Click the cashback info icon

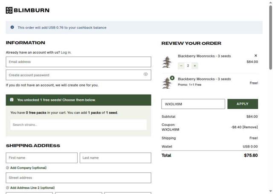click(x=12, y=27)
